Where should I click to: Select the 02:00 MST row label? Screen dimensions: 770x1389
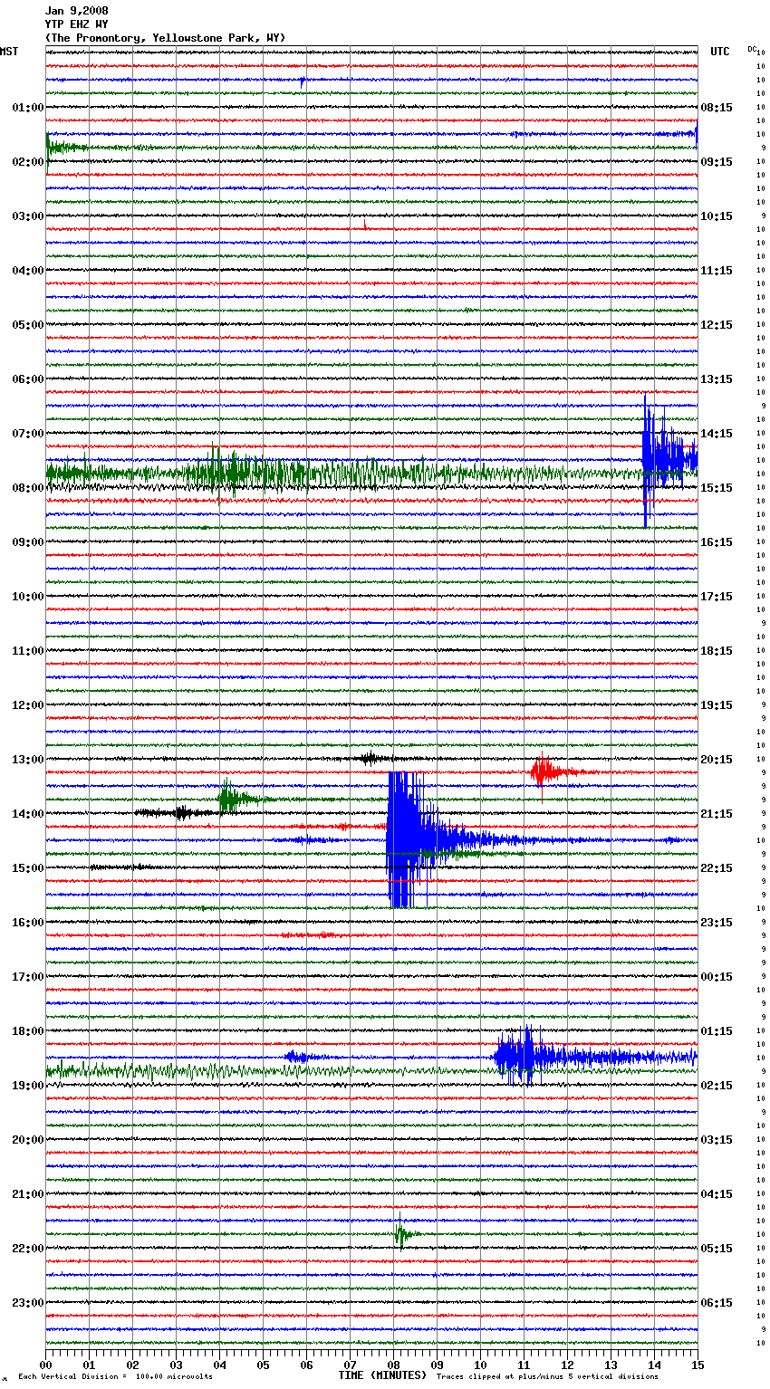coord(28,162)
